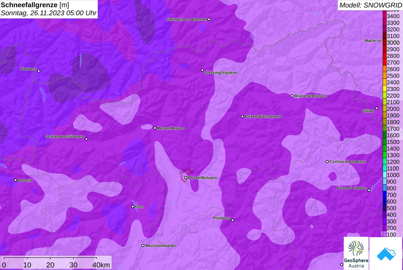Click the Sillian text label
Screen dimensions: 403x270
click(x=368, y=111)
